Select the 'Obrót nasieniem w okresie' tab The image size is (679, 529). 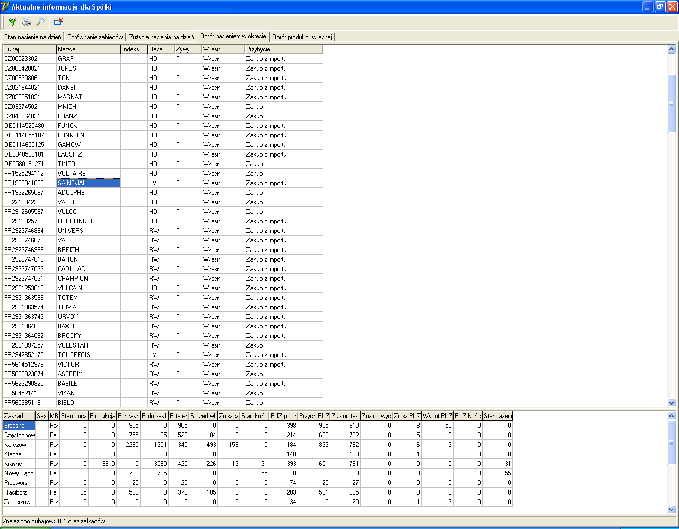(233, 37)
